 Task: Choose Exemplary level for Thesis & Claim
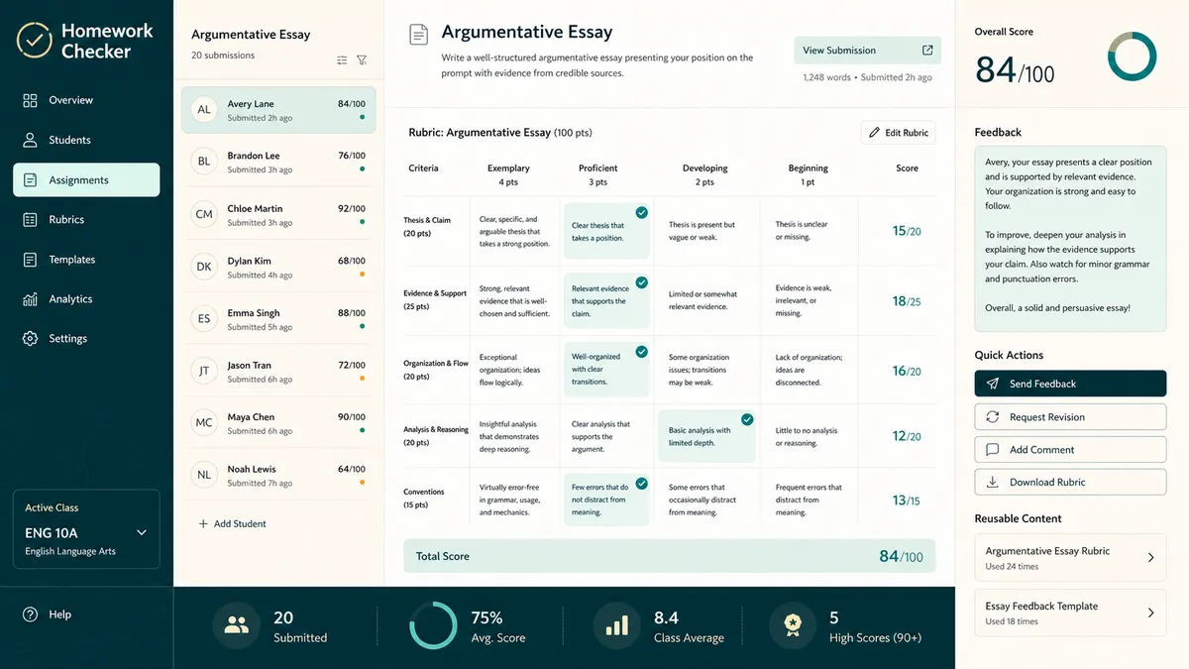coord(513,231)
